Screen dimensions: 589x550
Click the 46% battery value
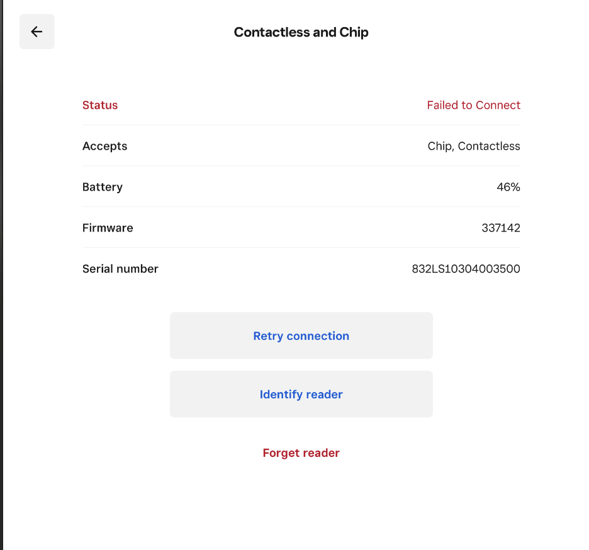pyautogui.click(x=508, y=187)
